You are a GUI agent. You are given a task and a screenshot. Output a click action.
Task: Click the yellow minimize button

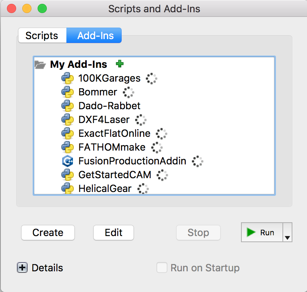coord(27,8)
